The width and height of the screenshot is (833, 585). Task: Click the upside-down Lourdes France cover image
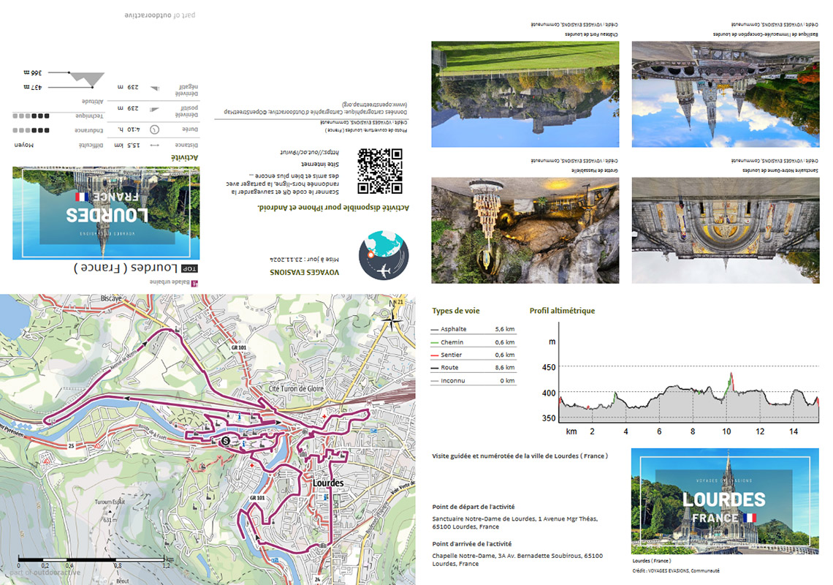[106, 214]
